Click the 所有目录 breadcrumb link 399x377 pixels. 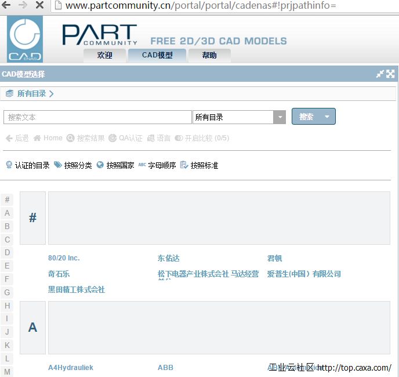point(31,94)
